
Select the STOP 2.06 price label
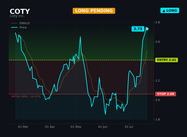click(x=166, y=94)
